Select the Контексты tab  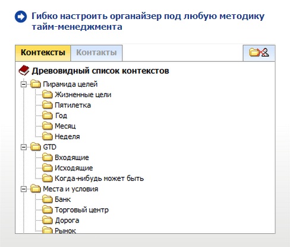click(x=43, y=53)
